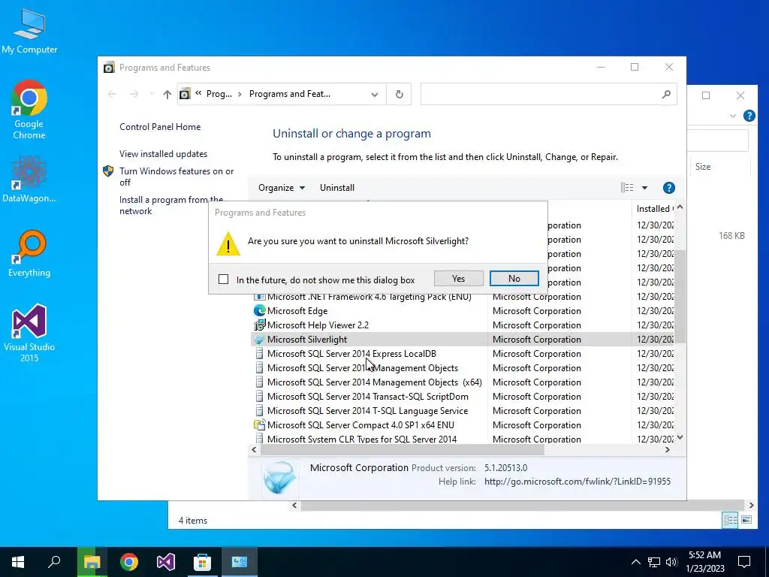The width and height of the screenshot is (769, 577).
Task: Expand ribbon chevron in background window
Action: pos(733,116)
